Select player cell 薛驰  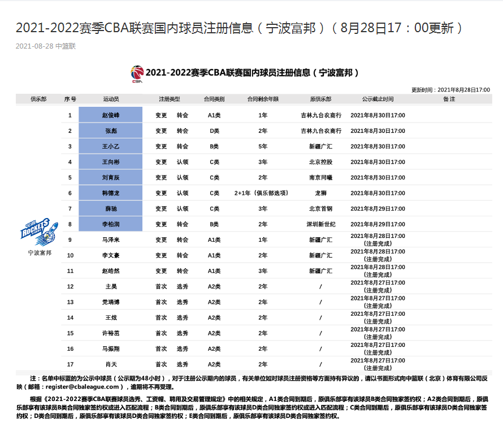pyautogui.click(x=111, y=208)
